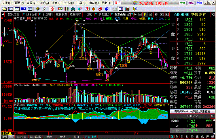Screen dimensions: 216x139
Task: Click the red question mark chart icon
Action: point(87,9)
